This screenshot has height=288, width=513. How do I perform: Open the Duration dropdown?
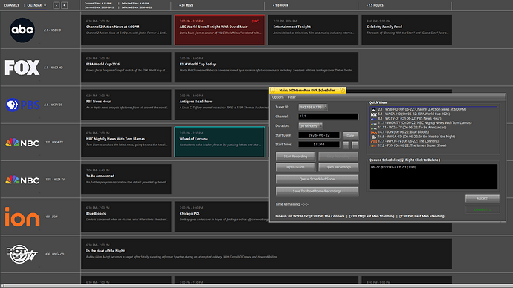coord(311,125)
